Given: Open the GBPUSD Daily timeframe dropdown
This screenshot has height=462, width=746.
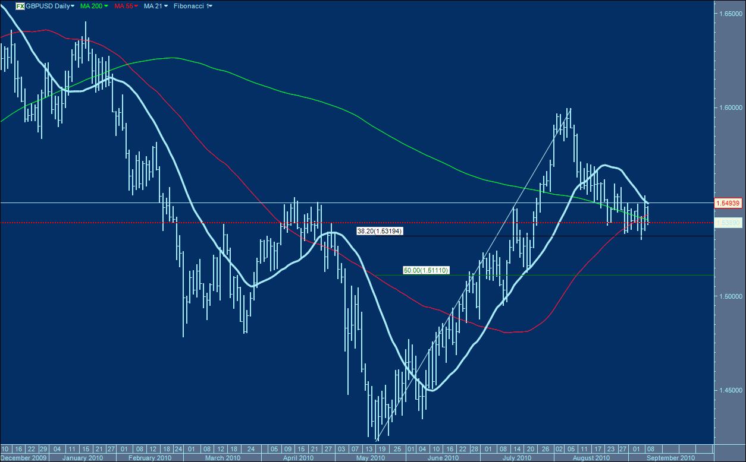Looking at the screenshot, I should (73, 7).
